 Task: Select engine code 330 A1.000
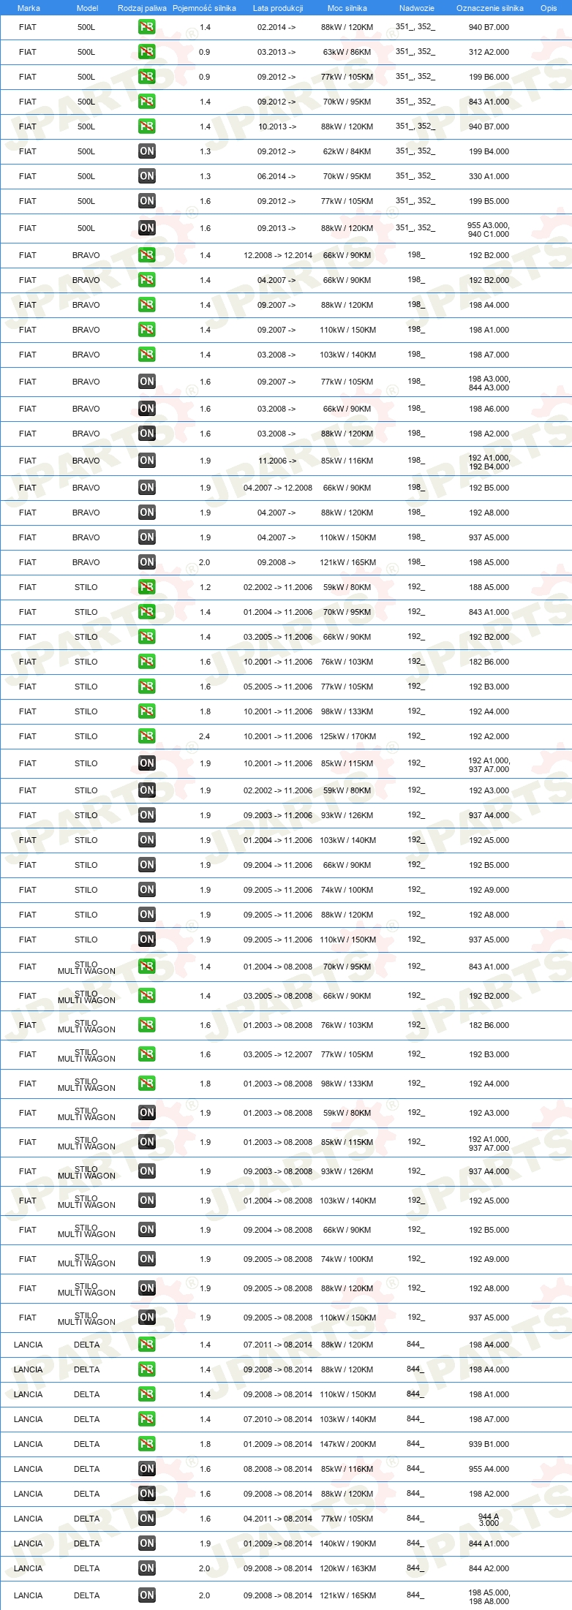(x=489, y=176)
